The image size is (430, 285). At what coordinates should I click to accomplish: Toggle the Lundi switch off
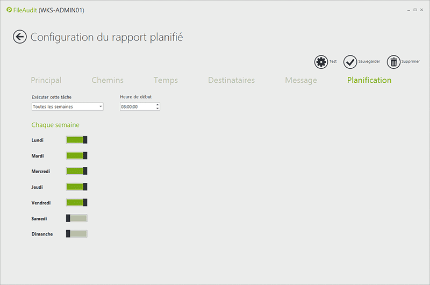point(76,140)
